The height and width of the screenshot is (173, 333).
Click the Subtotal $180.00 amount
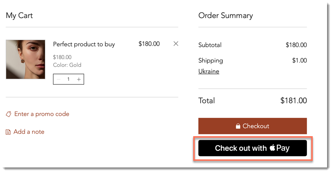click(296, 45)
